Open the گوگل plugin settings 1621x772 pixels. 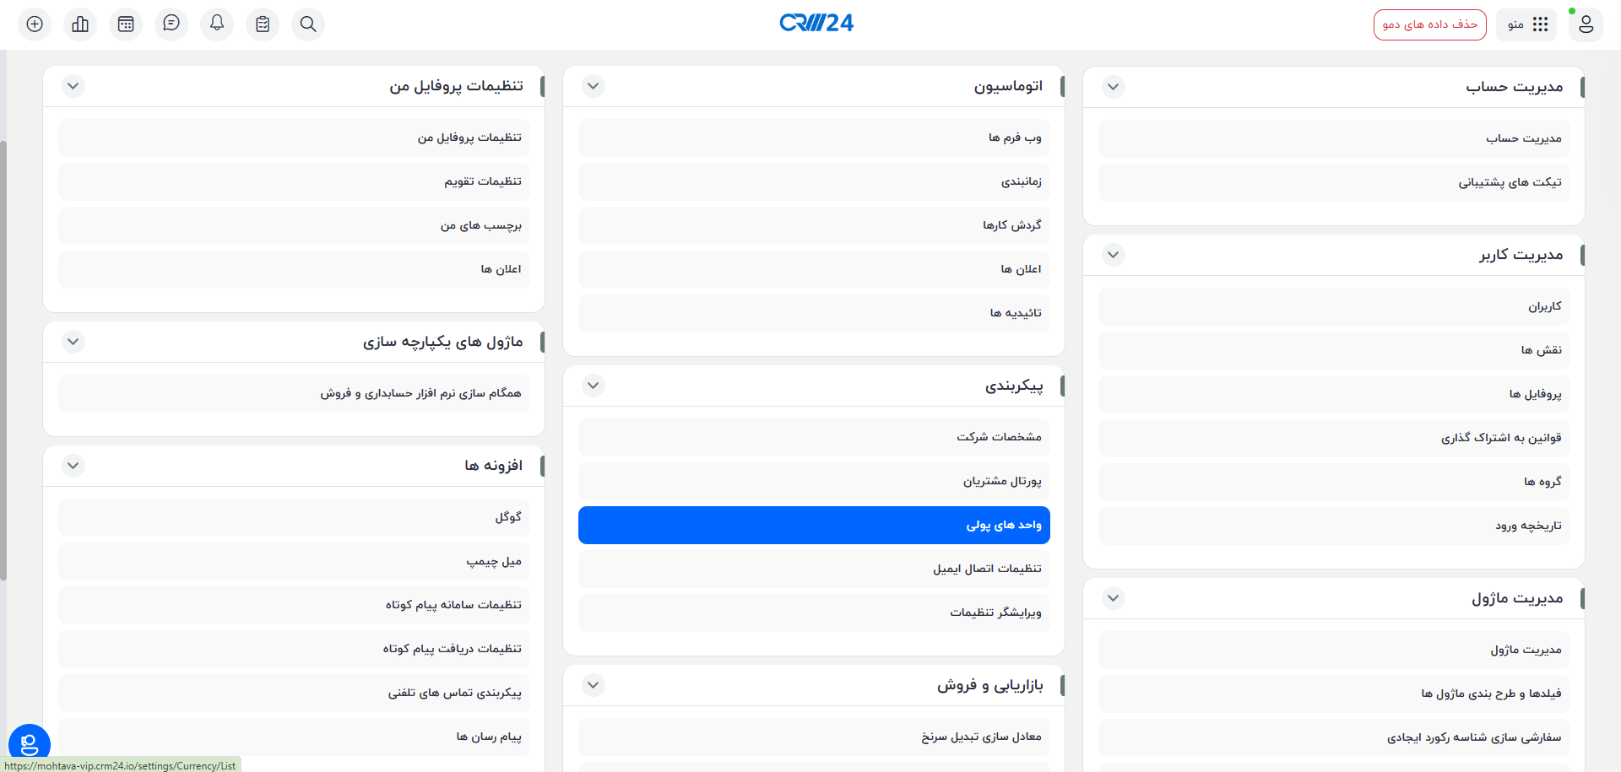[293, 517]
